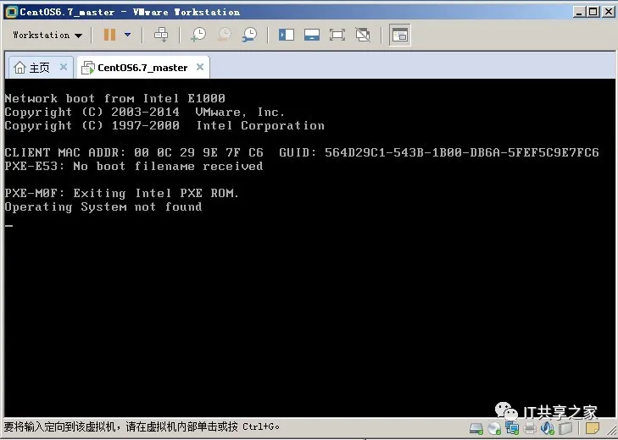Image resolution: width=618 pixels, height=440 pixels.
Task: Click the 'PXE-E53: No boot filename received' line
Action: point(134,167)
